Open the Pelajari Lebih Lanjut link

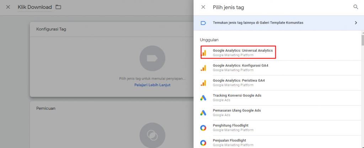coord(152,85)
